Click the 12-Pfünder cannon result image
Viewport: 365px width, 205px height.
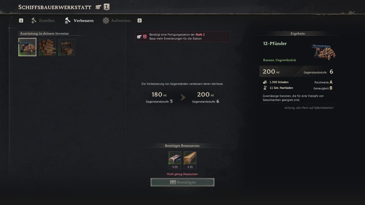point(324,52)
